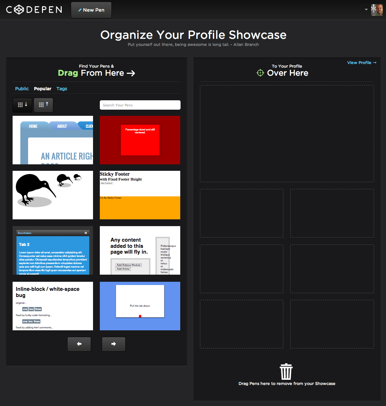Click inside the Search Your Pens field
The image size is (386, 406).
tap(140, 105)
